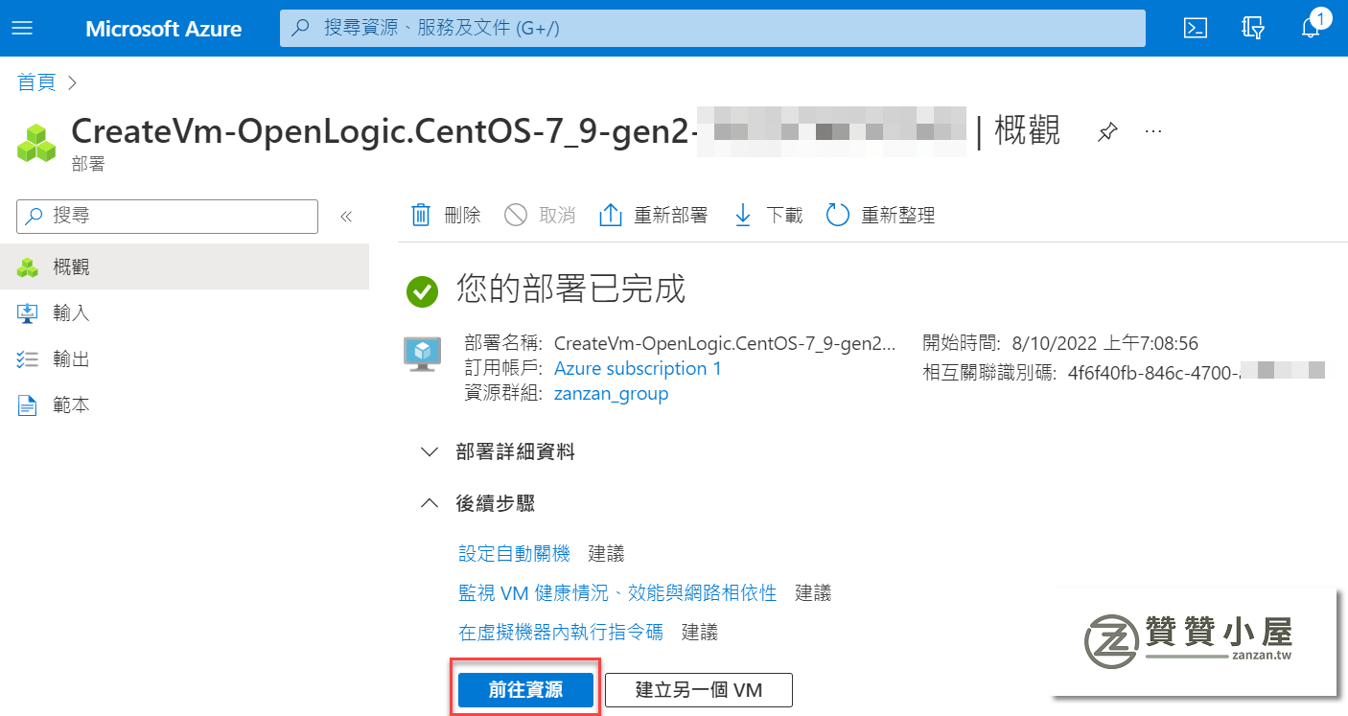Click the breadcrumb chevron after 首頁
The height and width of the screenshot is (716, 1348).
pyautogui.click(x=73, y=83)
